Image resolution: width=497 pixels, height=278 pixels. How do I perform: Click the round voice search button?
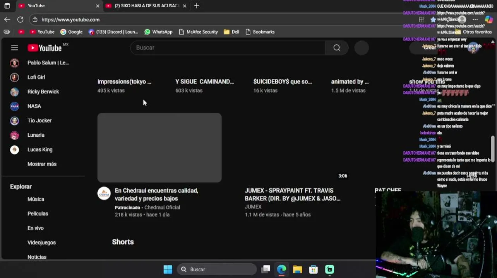tap(362, 47)
